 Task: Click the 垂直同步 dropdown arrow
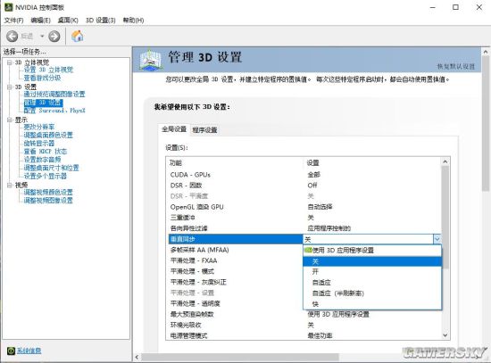tap(437, 239)
